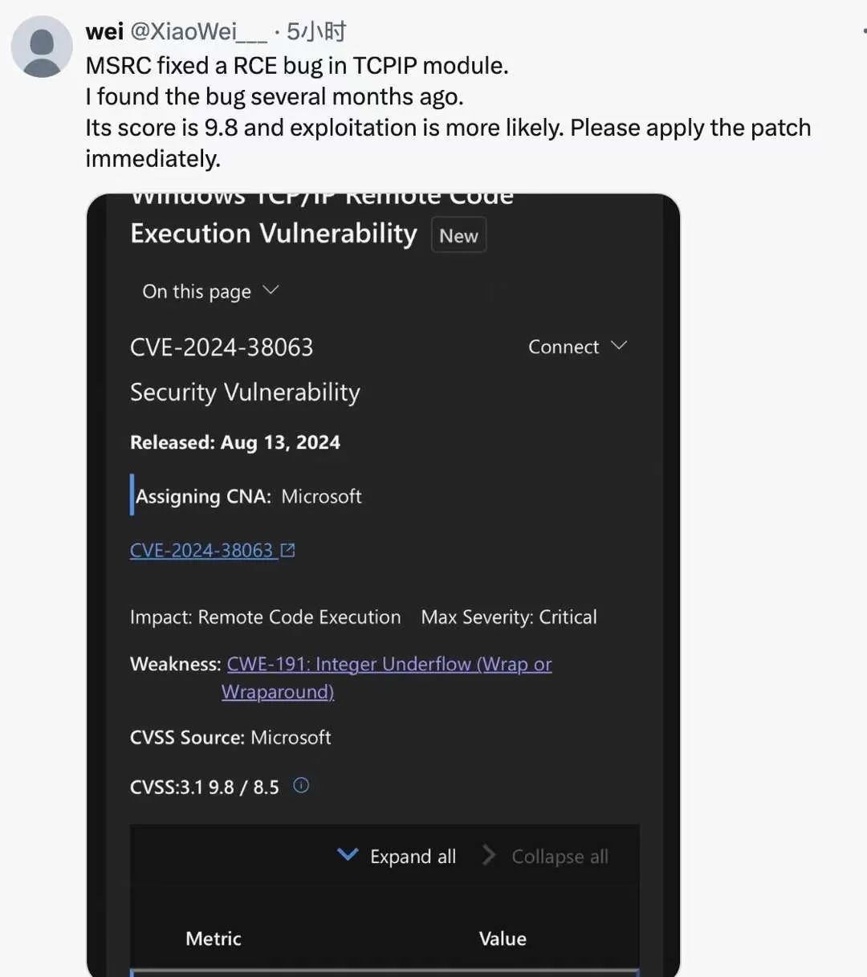Expand all vulnerability metrics
The width and height of the screenshot is (867, 977).
click(413, 856)
